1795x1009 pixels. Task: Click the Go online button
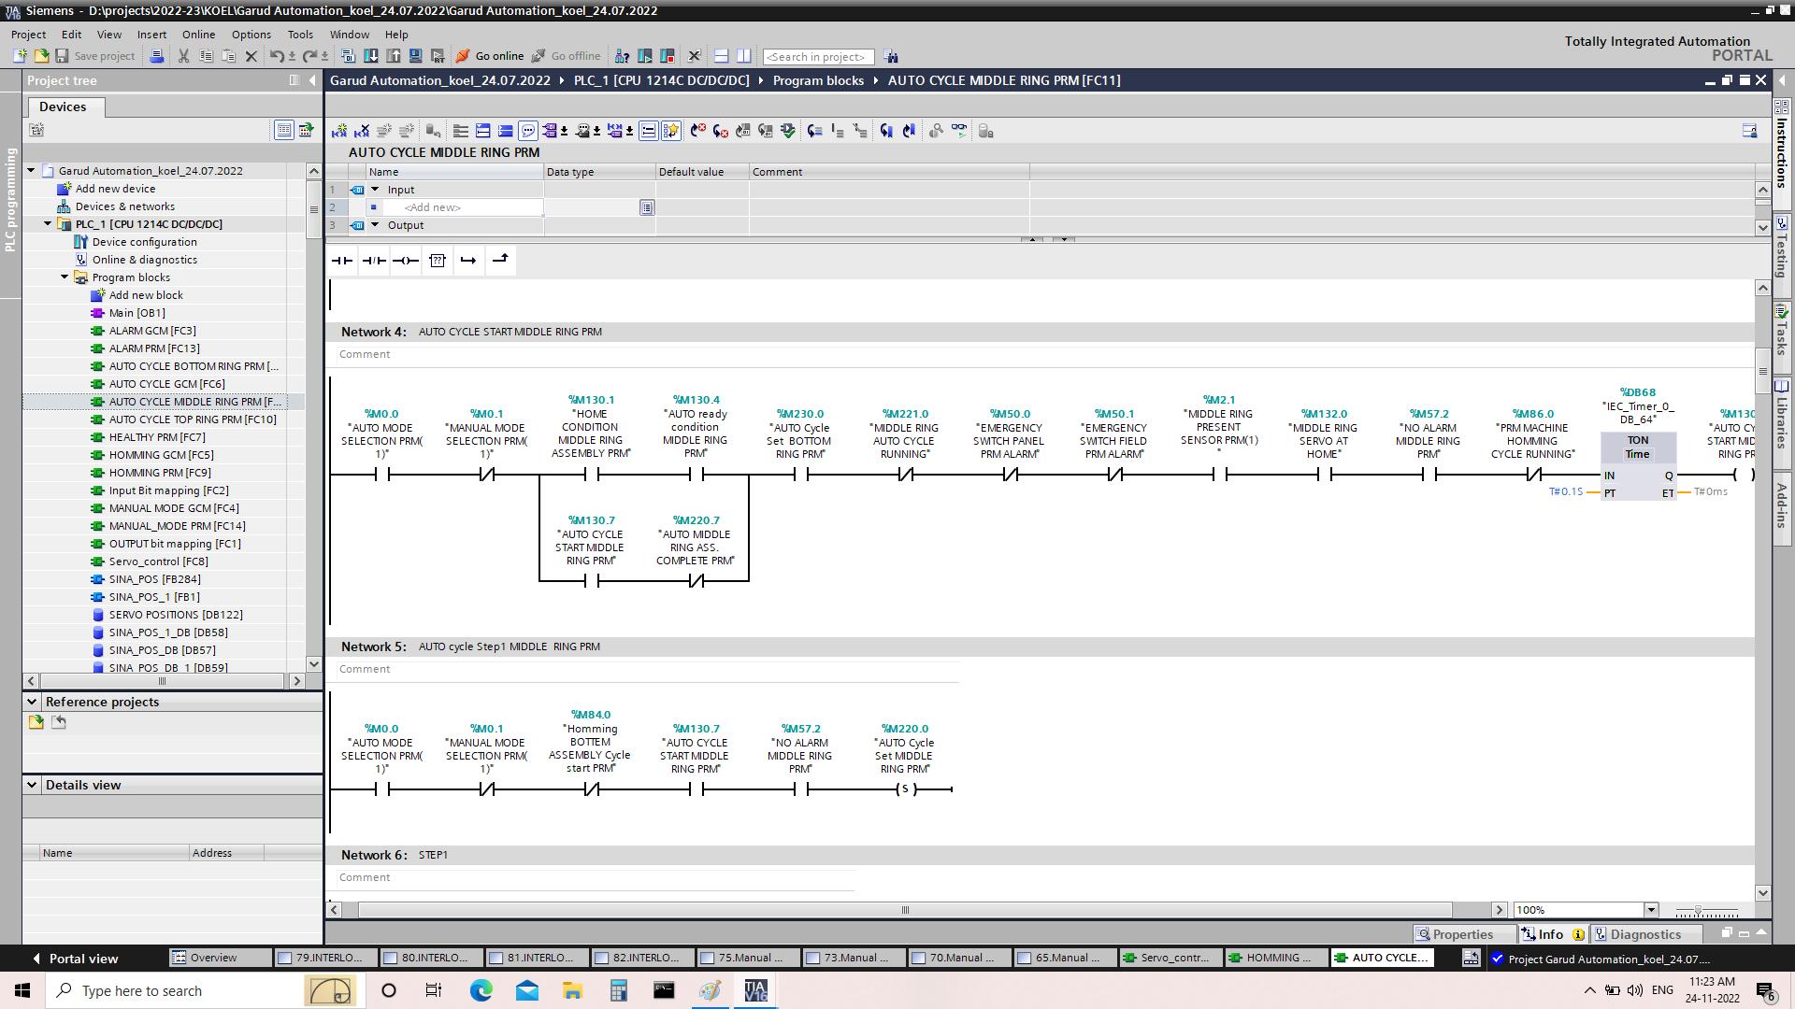[x=489, y=56]
